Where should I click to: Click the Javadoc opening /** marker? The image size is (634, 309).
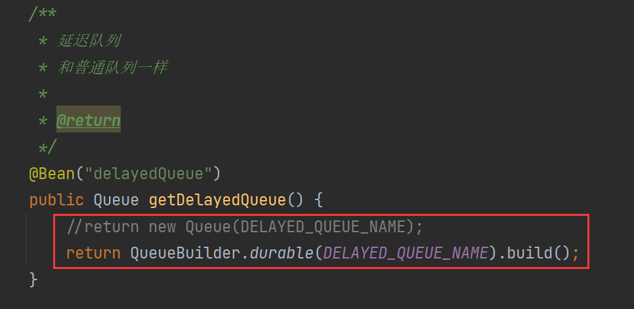pos(43,14)
